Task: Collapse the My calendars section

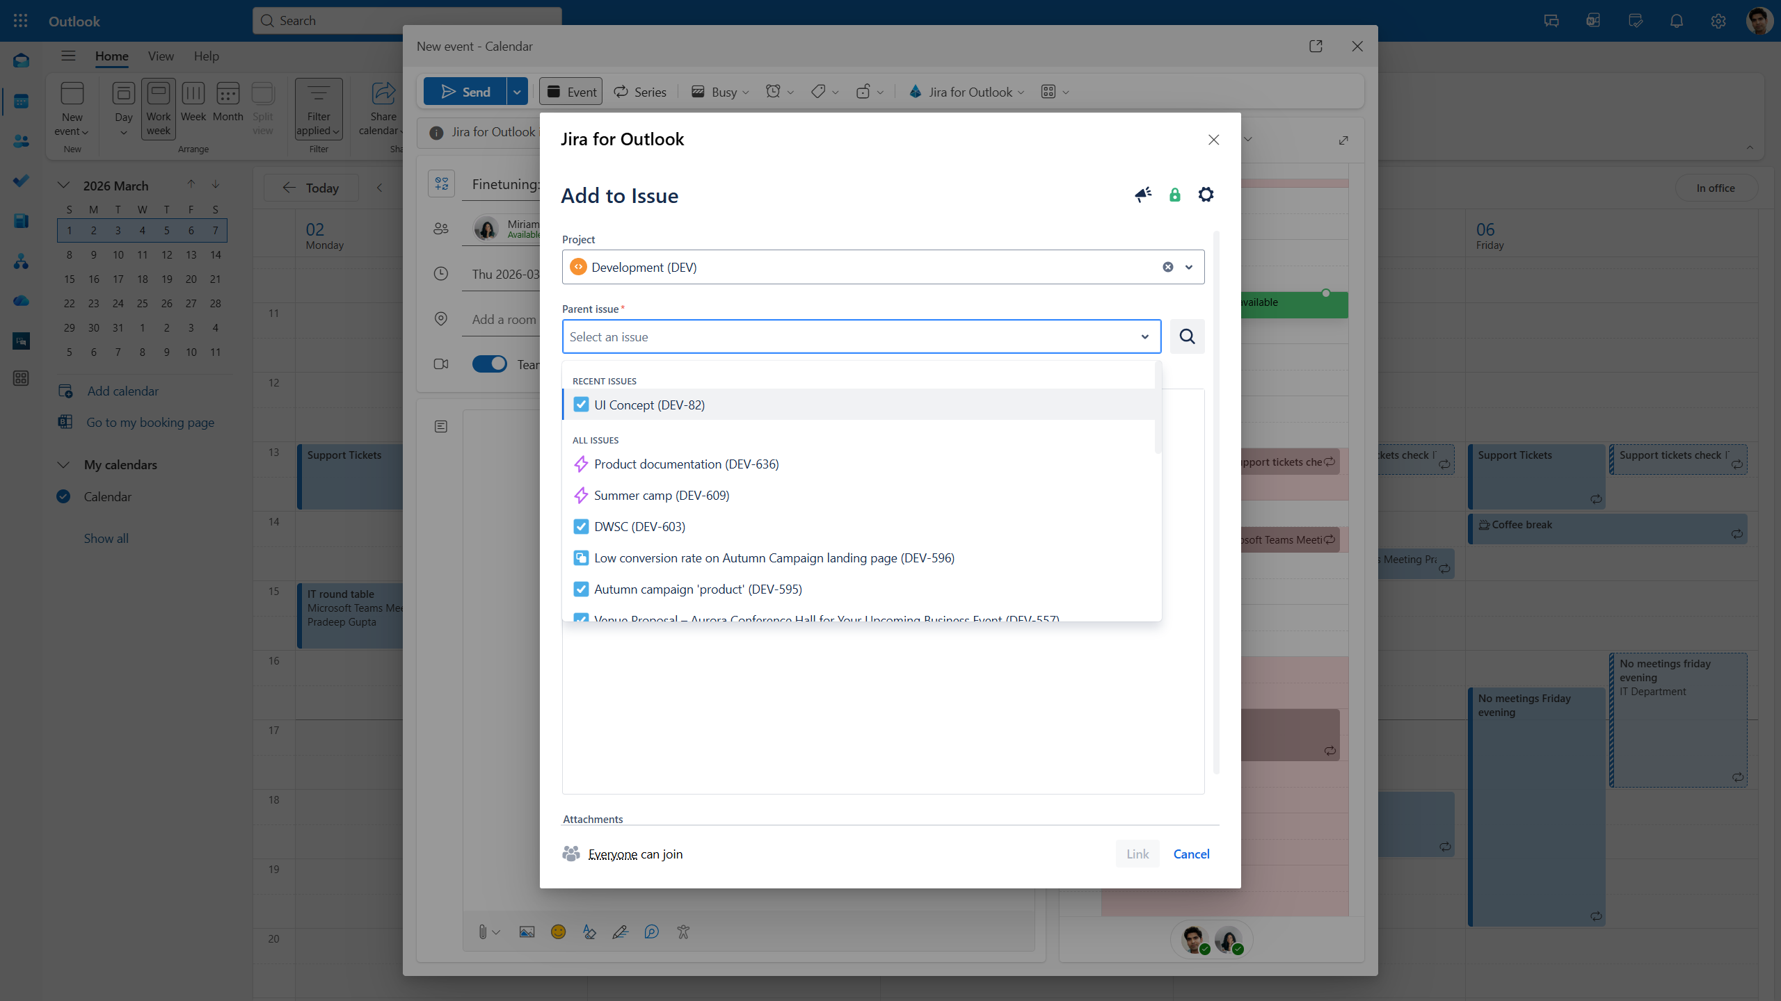Action: 63,465
